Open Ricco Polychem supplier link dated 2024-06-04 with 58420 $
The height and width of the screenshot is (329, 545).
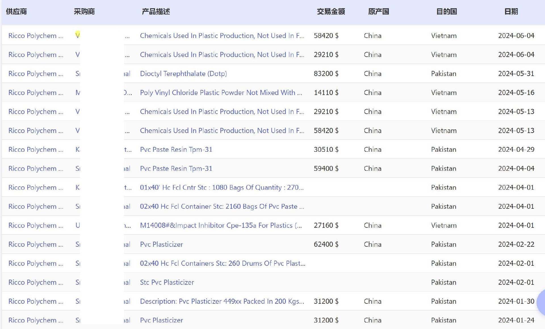36,36
